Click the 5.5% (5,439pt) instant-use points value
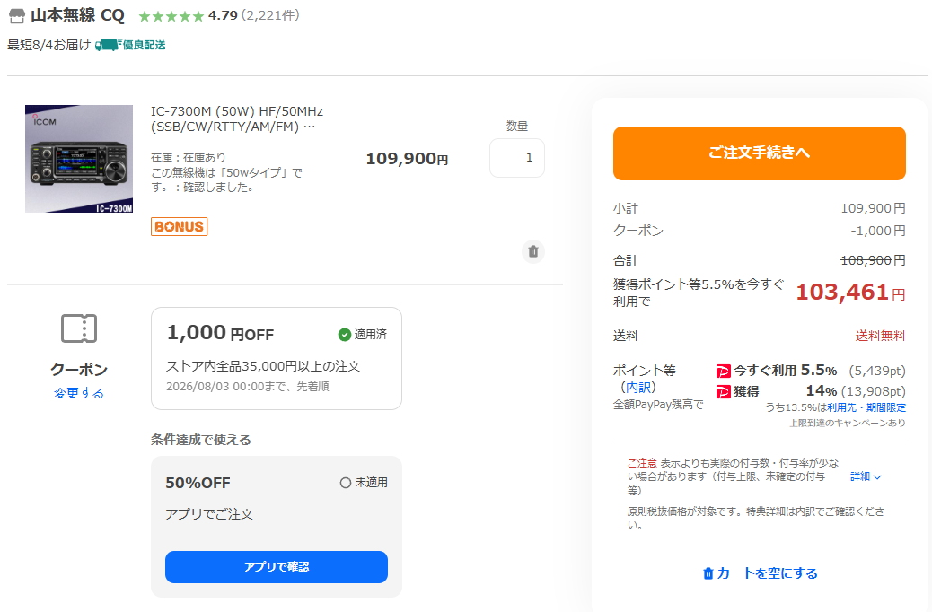This screenshot has width=932, height=612. pos(853,371)
